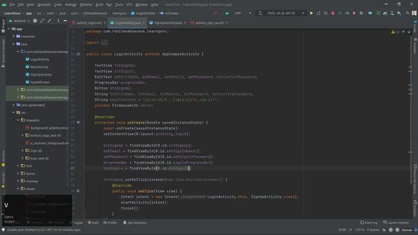
Task: Open the Profiler tool window
Action: (110, 223)
